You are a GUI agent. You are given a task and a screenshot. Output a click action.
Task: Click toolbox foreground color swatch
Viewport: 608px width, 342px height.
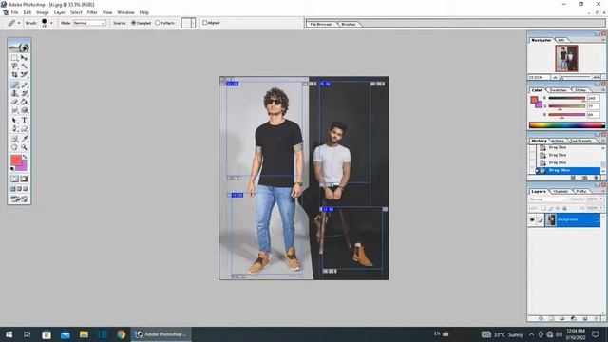(x=16, y=161)
